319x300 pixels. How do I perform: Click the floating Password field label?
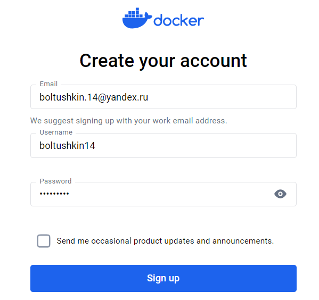55,181
